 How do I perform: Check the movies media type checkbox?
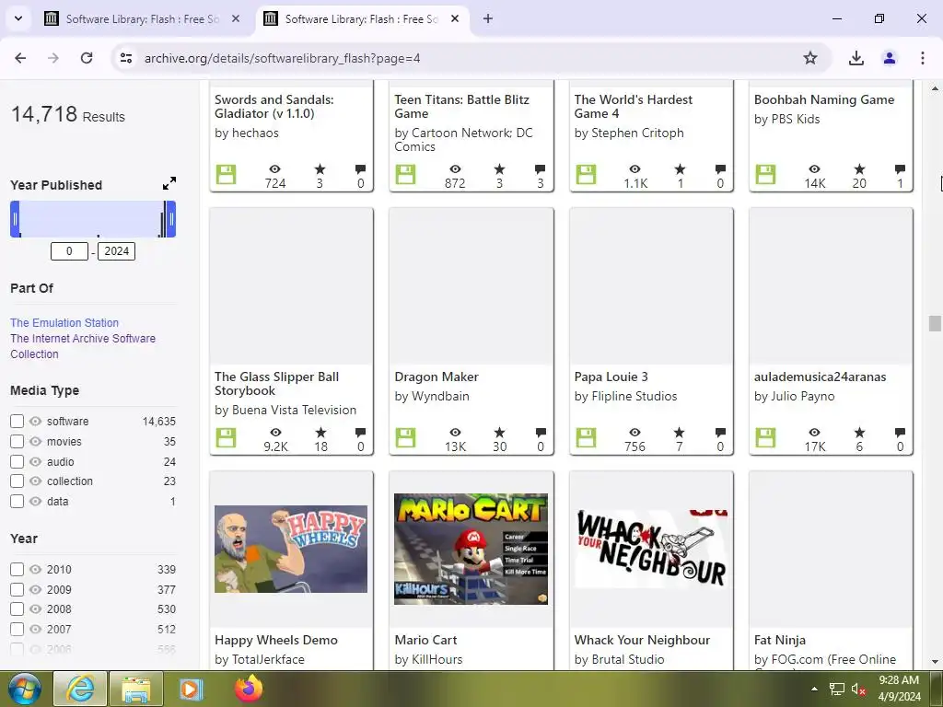tap(17, 441)
